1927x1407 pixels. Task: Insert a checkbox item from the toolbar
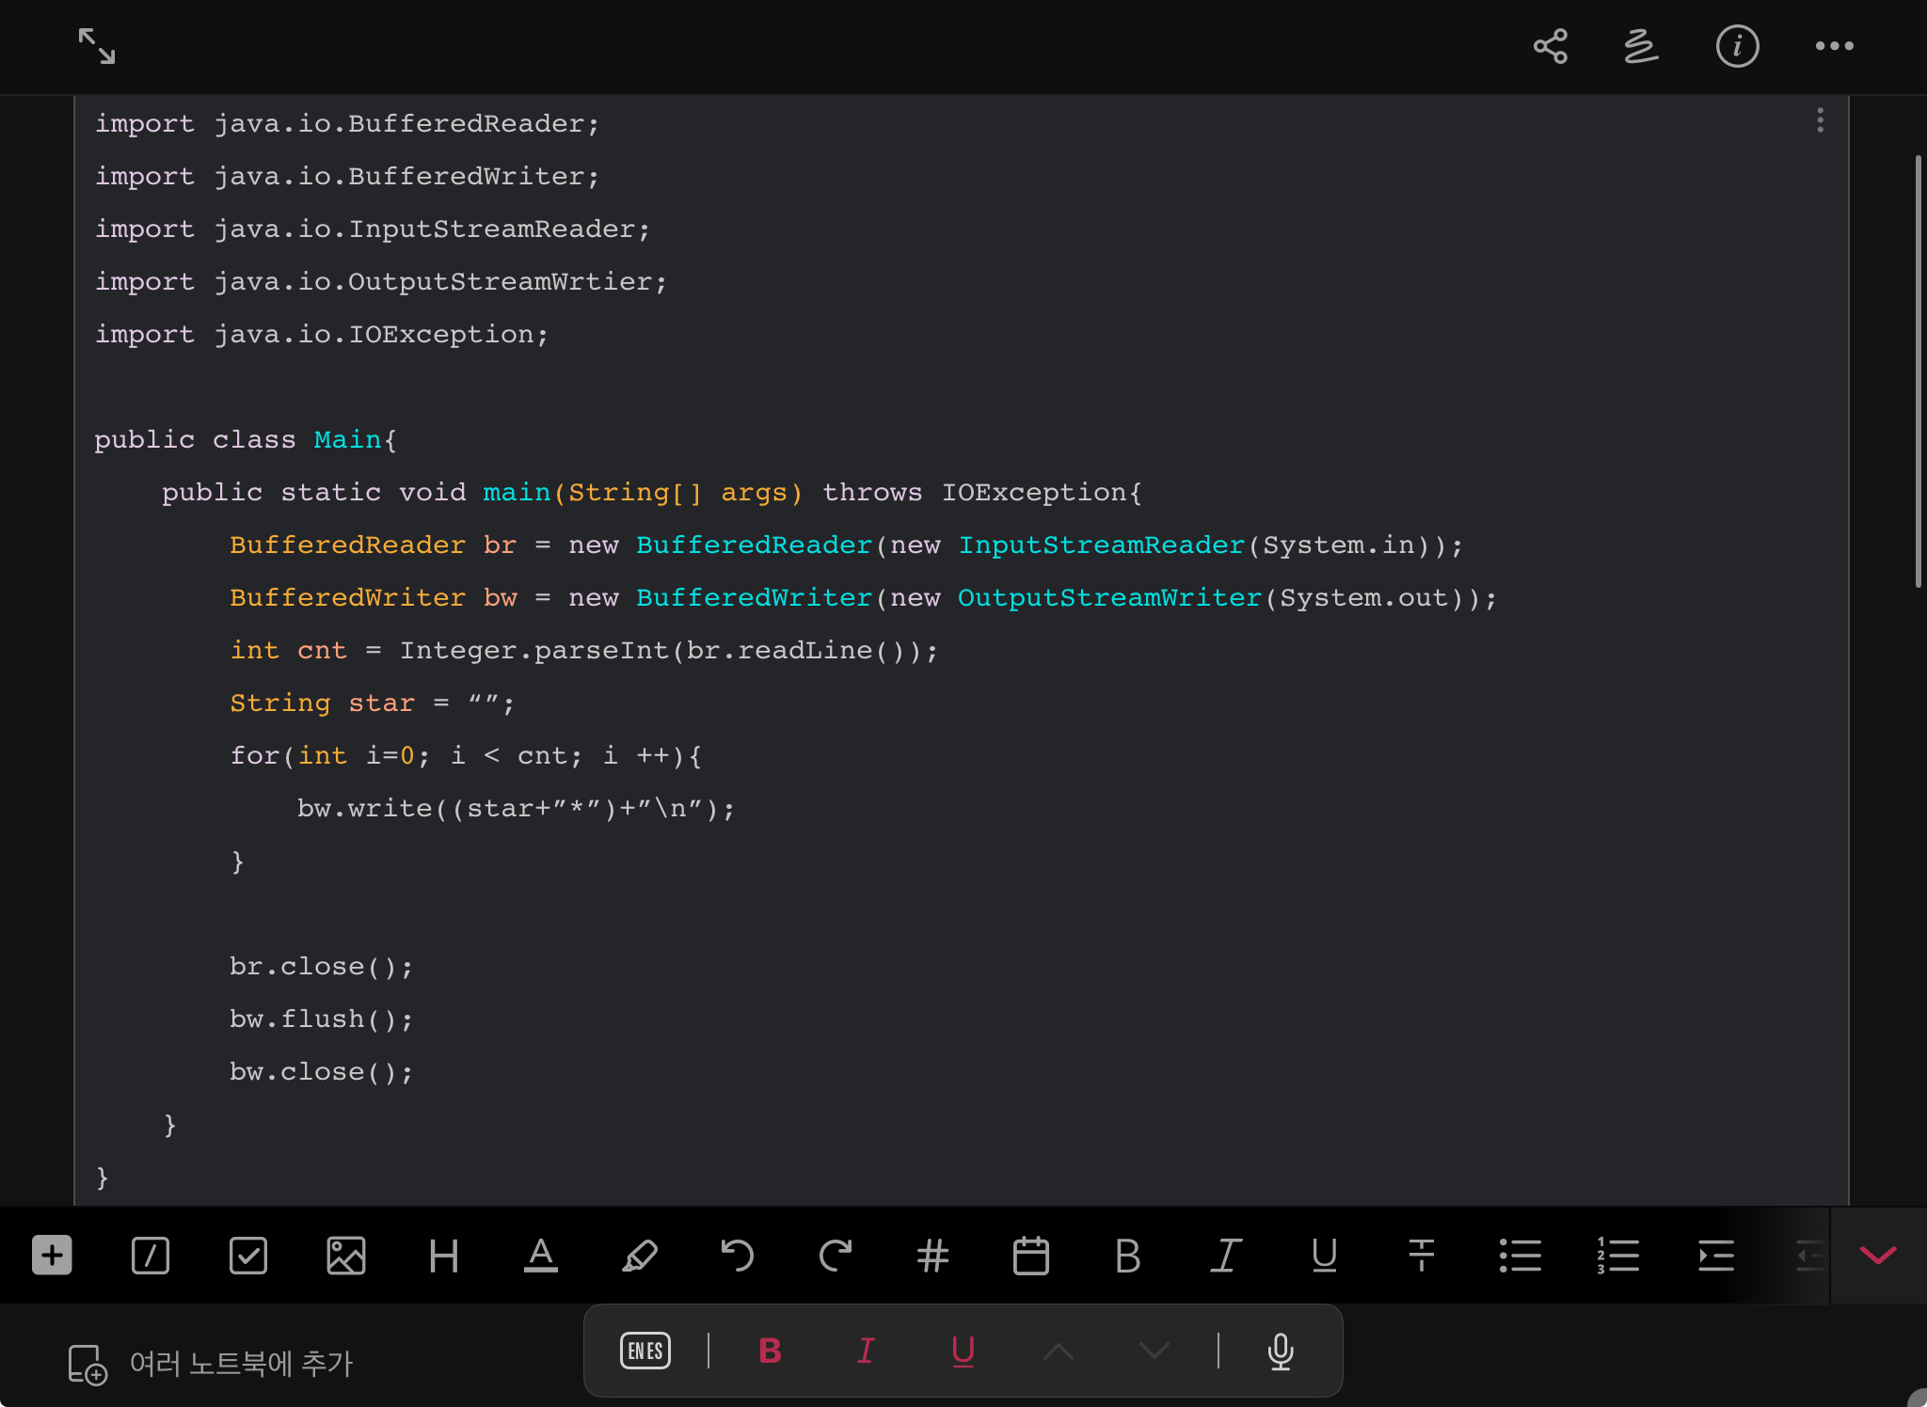[248, 1256]
